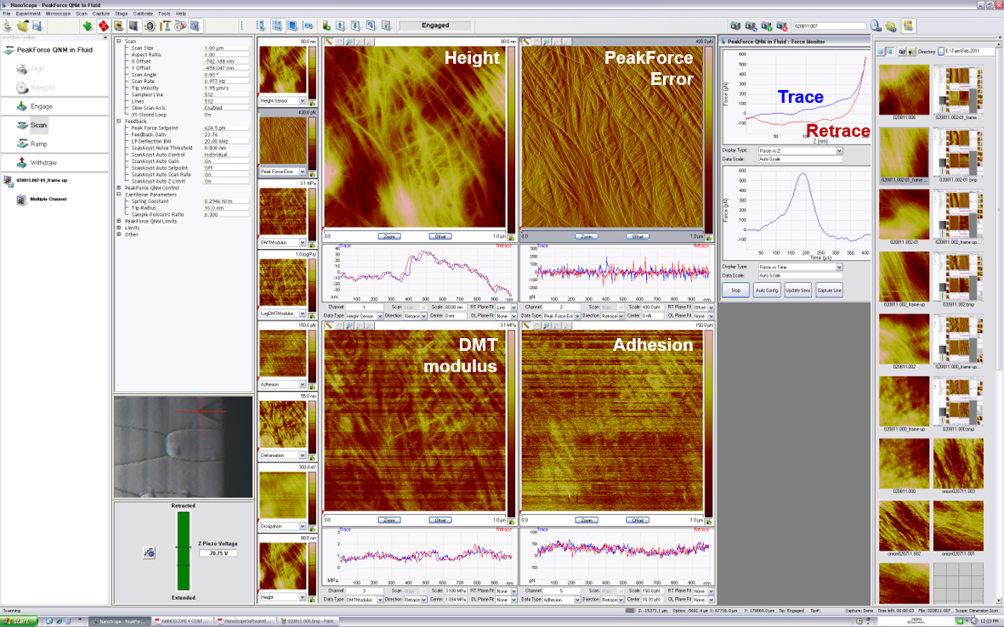Open the Microscope menu
Image resolution: width=1004 pixels, height=627 pixels.
[58, 14]
